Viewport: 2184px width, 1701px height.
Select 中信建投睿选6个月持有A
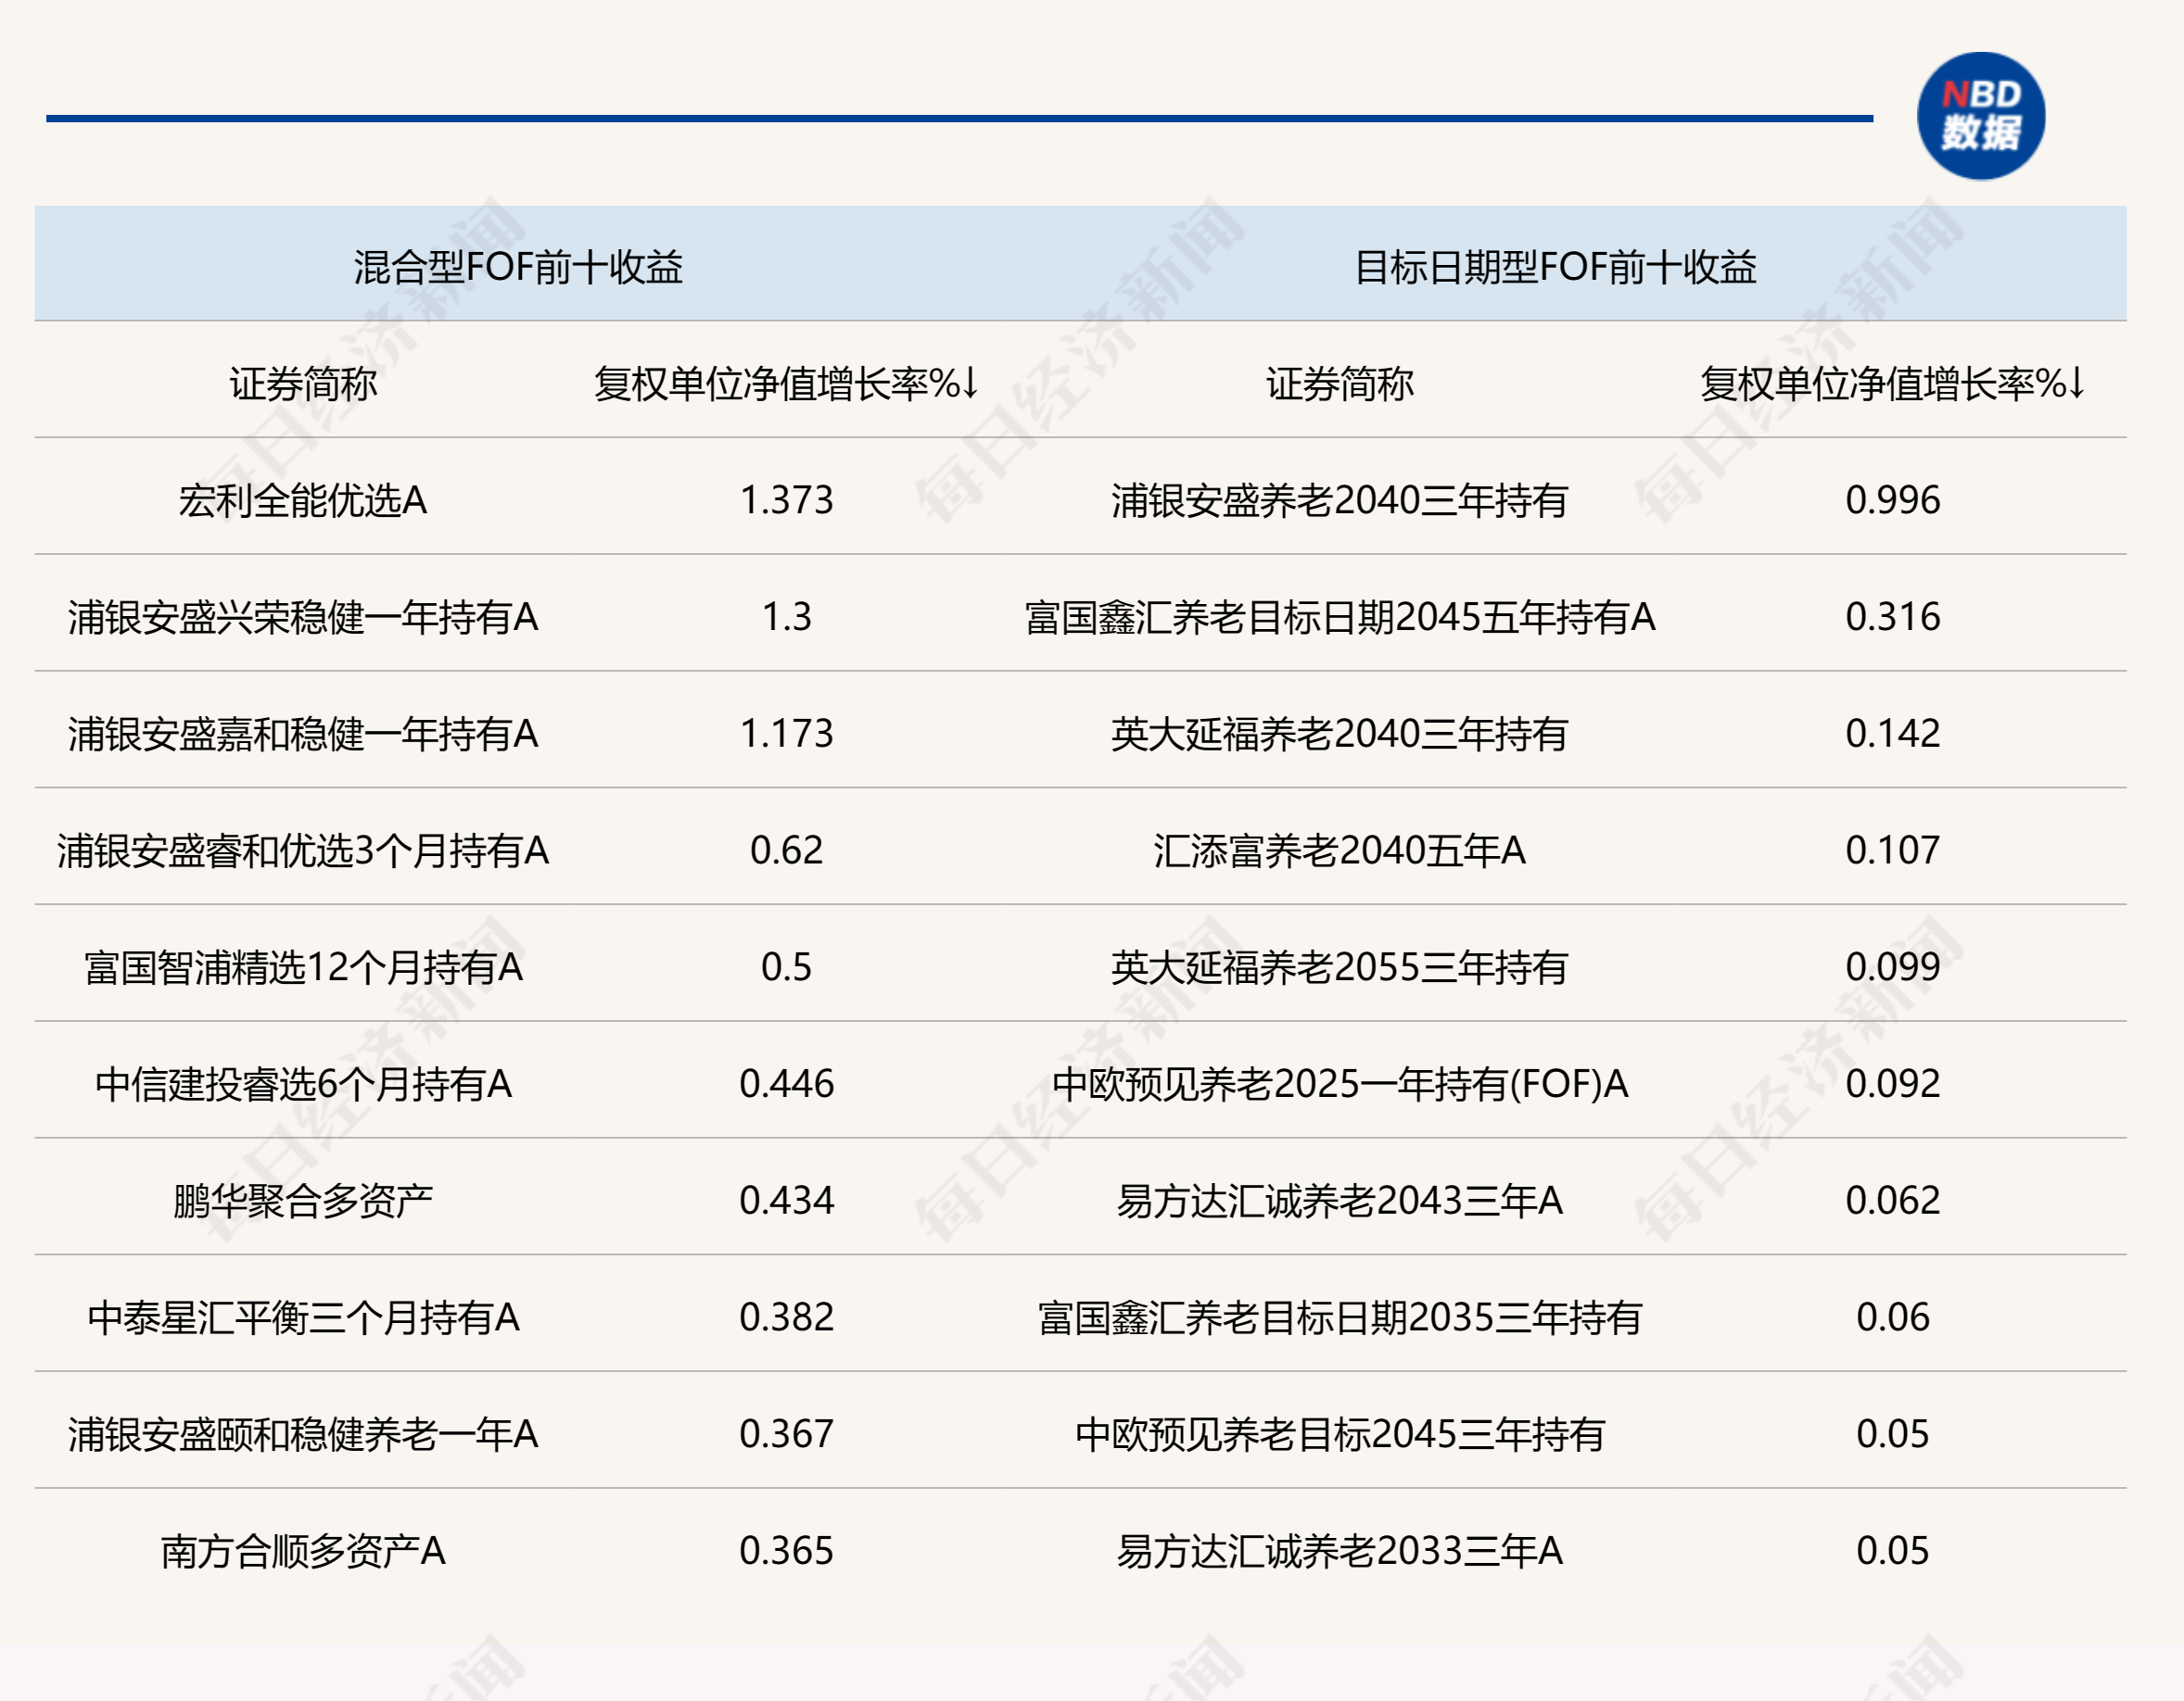[x=303, y=1084]
